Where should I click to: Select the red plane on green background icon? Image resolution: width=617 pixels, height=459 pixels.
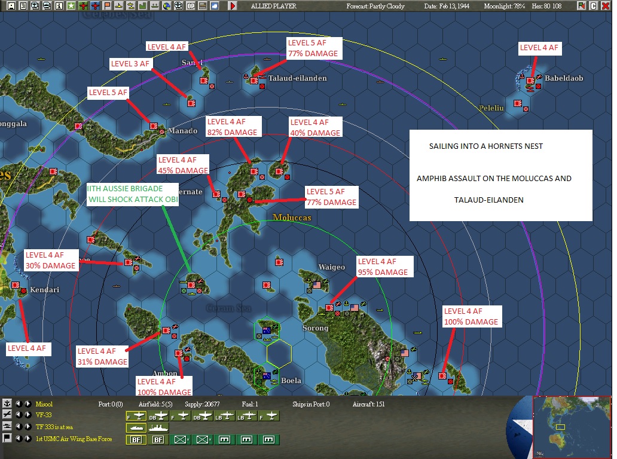(83, 6)
